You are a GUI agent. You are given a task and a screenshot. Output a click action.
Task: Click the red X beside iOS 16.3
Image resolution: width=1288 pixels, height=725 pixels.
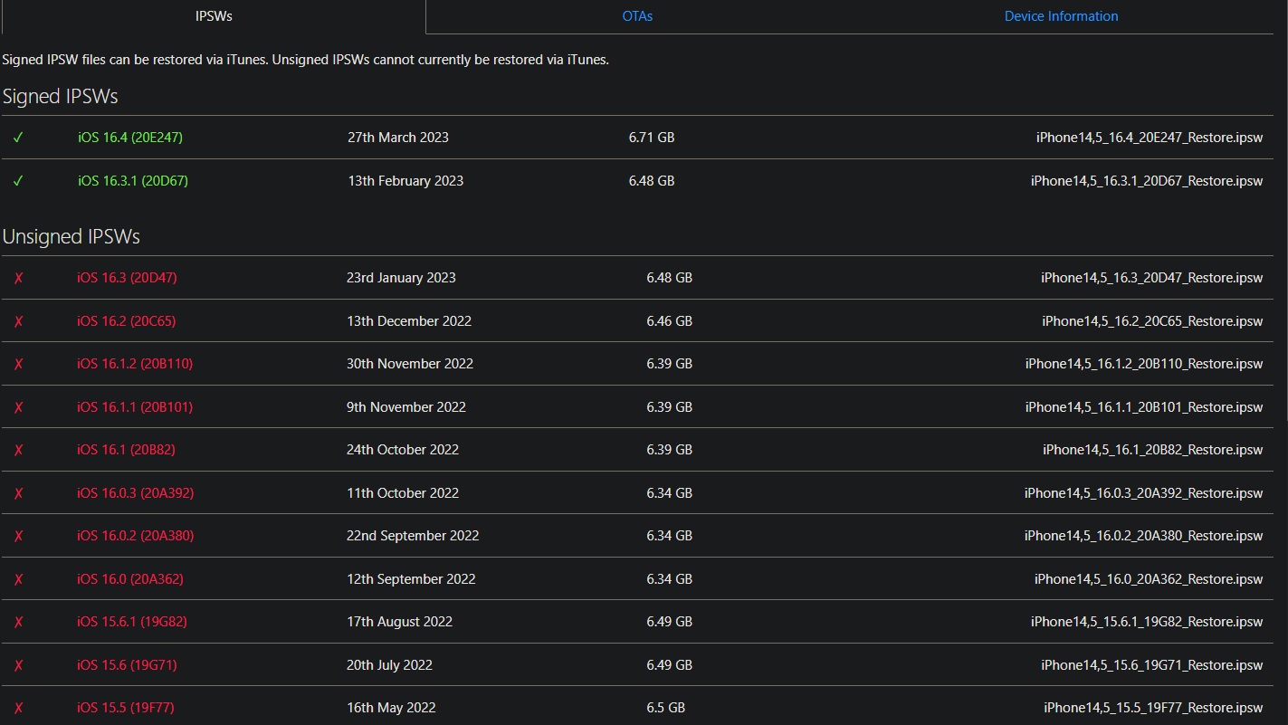coord(18,278)
